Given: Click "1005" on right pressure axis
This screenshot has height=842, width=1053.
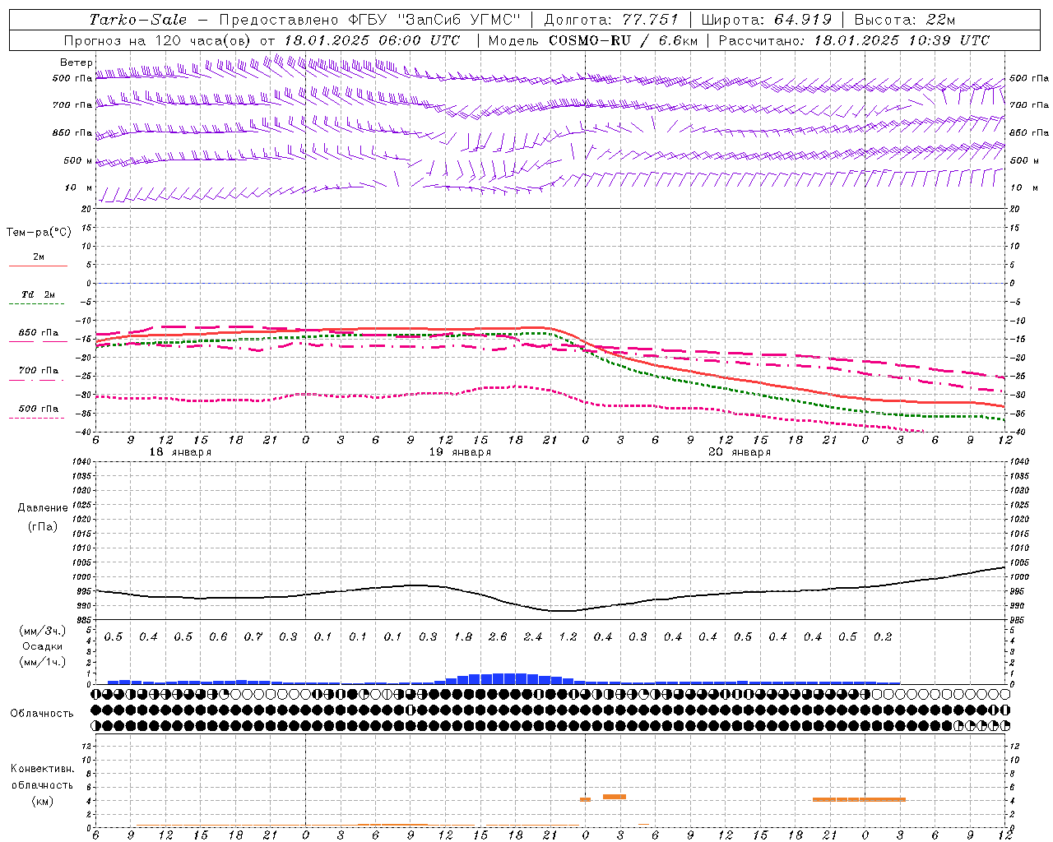Looking at the screenshot, I should tap(1019, 562).
